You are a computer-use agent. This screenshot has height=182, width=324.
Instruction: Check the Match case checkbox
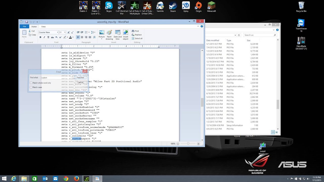[x=31, y=87]
